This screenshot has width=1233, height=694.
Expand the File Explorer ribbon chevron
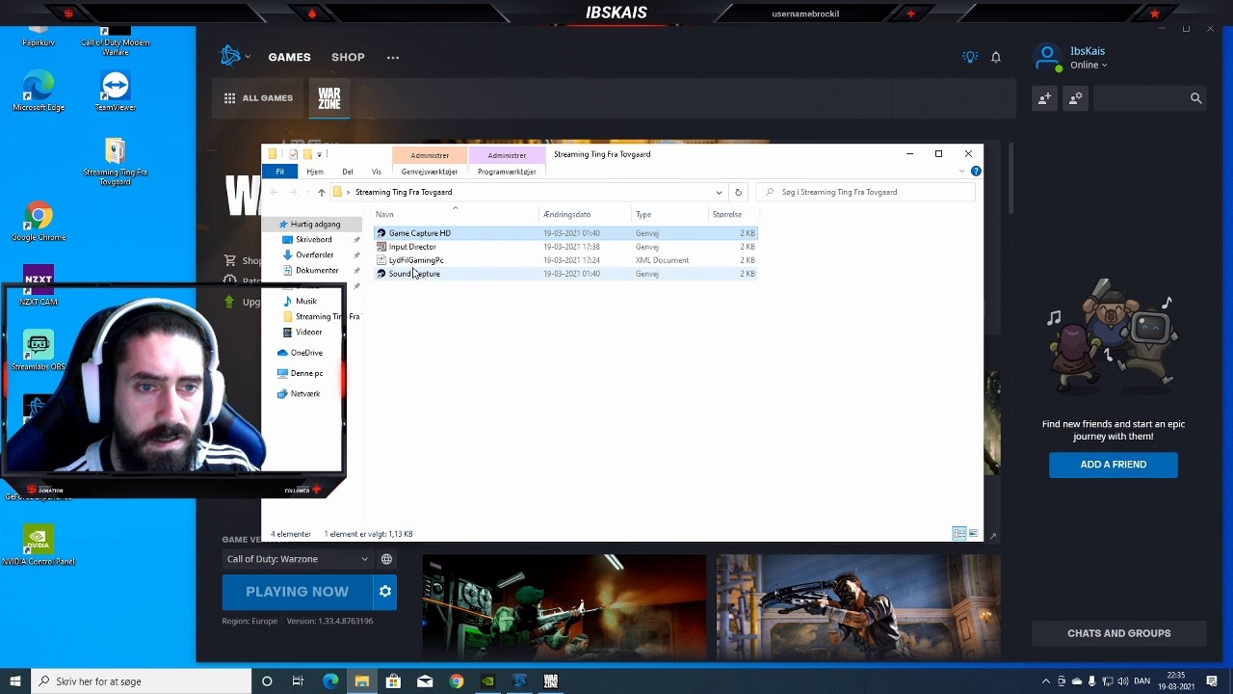click(x=961, y=172)
